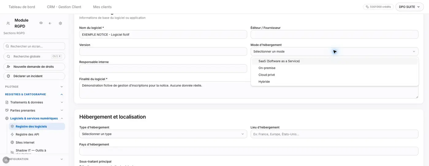Choose the Cloud privé option
This screenshot has width=429, height=166.
click(335, 75)
